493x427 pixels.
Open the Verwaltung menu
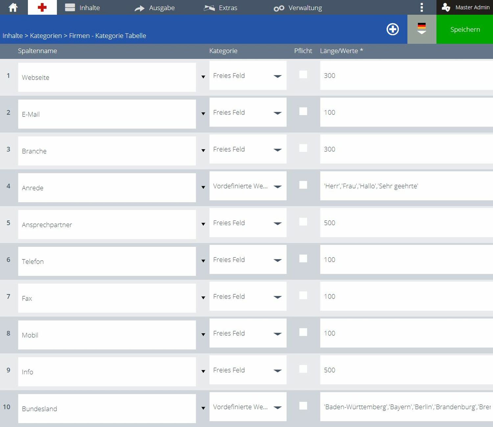pos(298,8)
